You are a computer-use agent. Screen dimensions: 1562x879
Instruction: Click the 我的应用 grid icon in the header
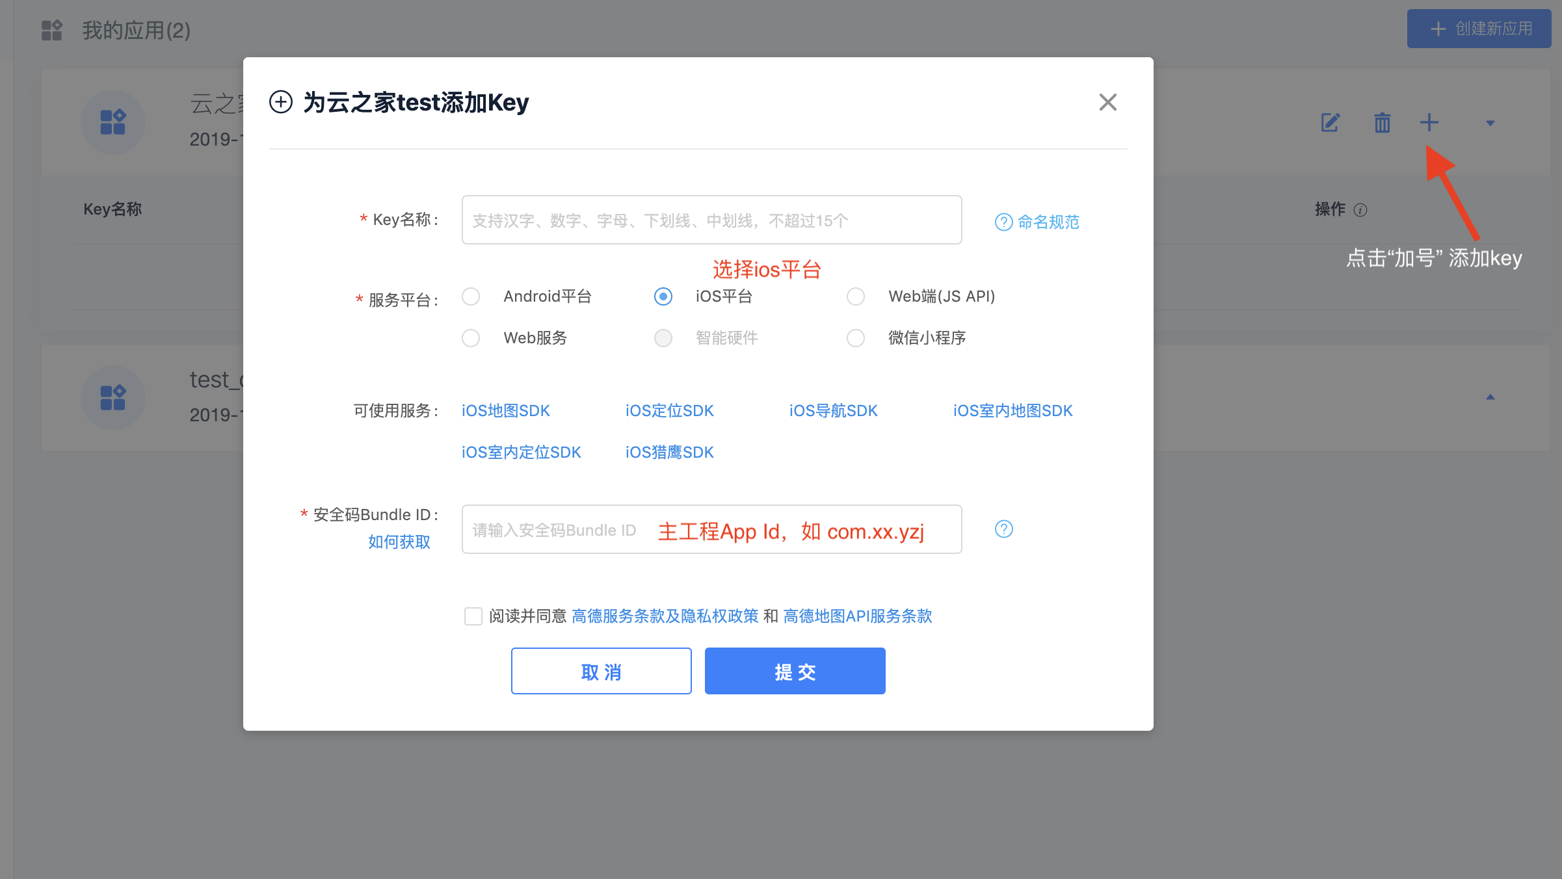click(51, 29)
